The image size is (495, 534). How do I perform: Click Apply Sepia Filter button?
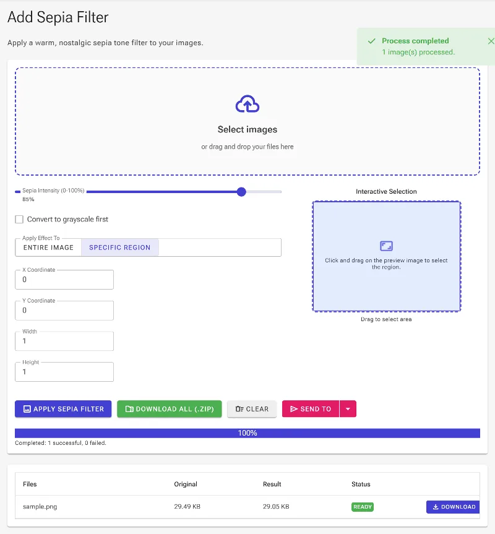63,409
